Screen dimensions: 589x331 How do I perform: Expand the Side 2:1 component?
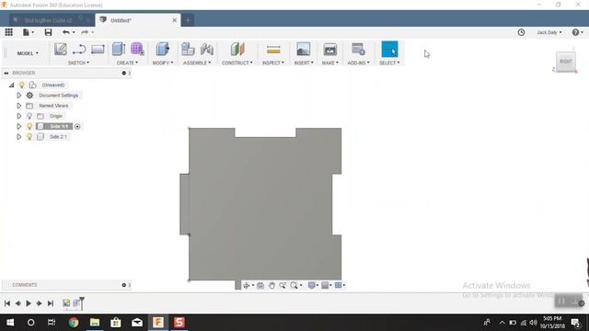pos(18,137)
